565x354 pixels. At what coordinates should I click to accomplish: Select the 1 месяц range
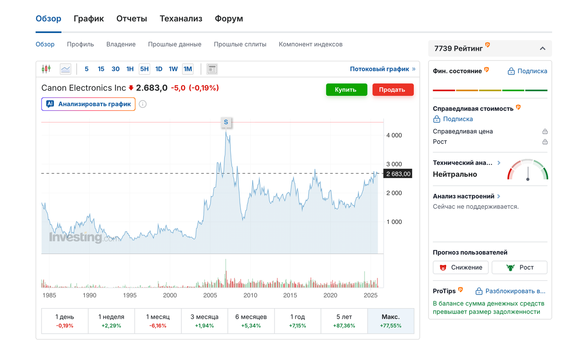pos(158,321)
